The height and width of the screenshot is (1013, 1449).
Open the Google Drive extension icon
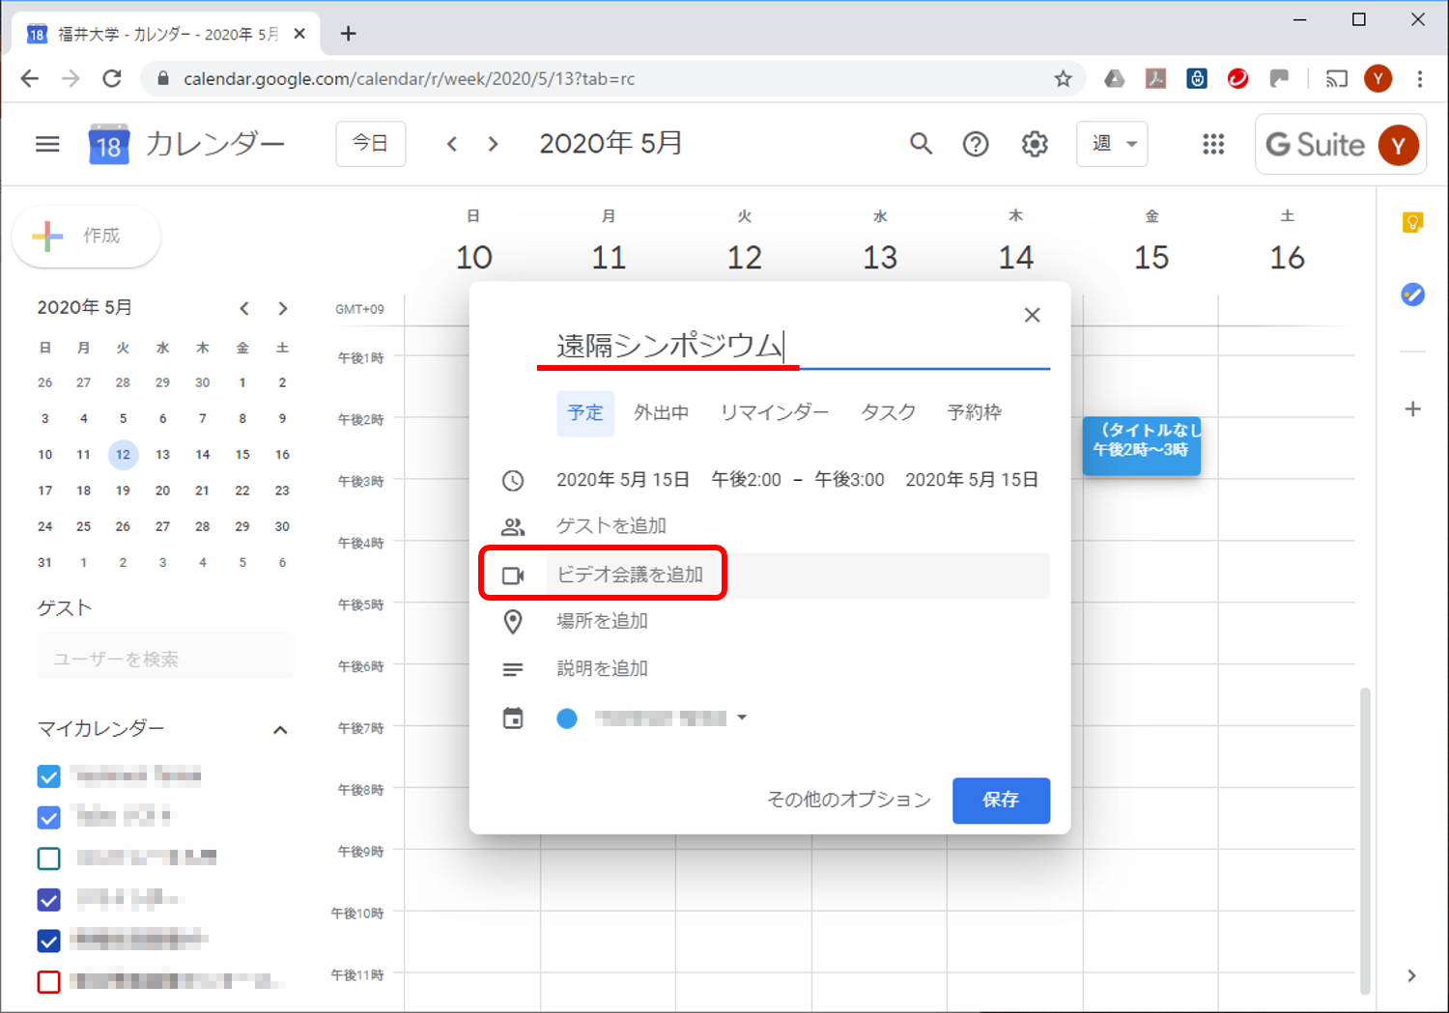point(1115,79)
